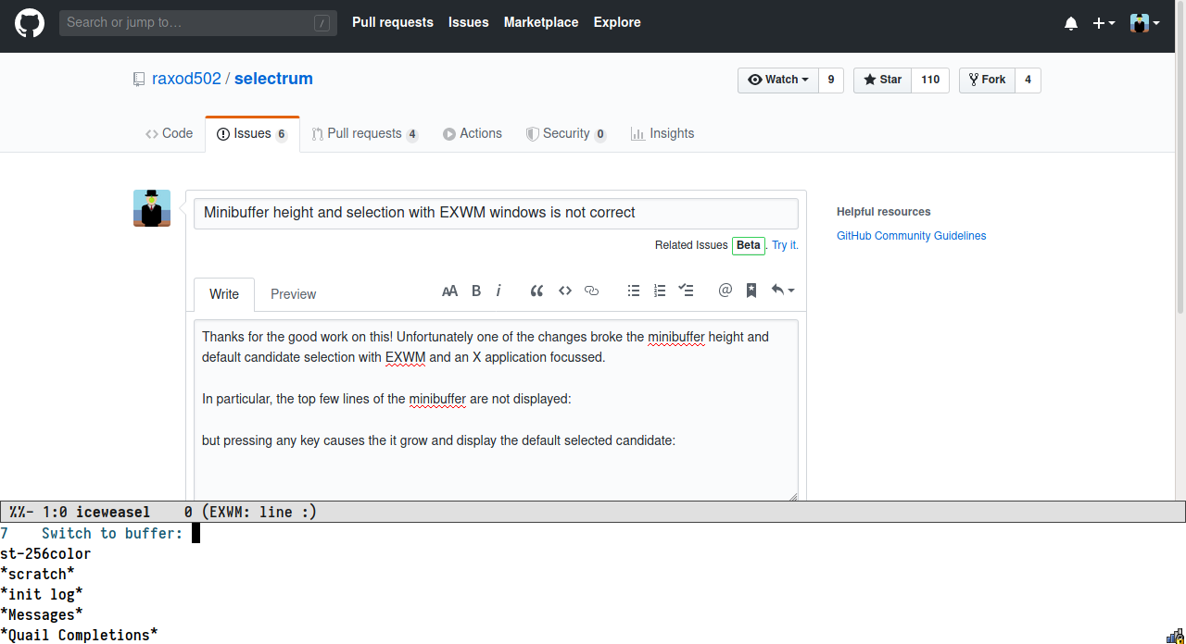Image resolution: width=1186 pixels, height=644 pixels.
Task: Insert a link with the chain icon
Action: coord(592,291)
